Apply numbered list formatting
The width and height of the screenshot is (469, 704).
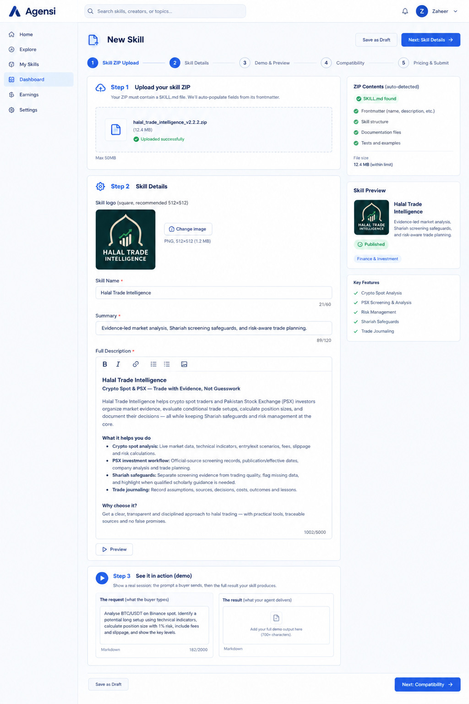click(x=167, y=364)
